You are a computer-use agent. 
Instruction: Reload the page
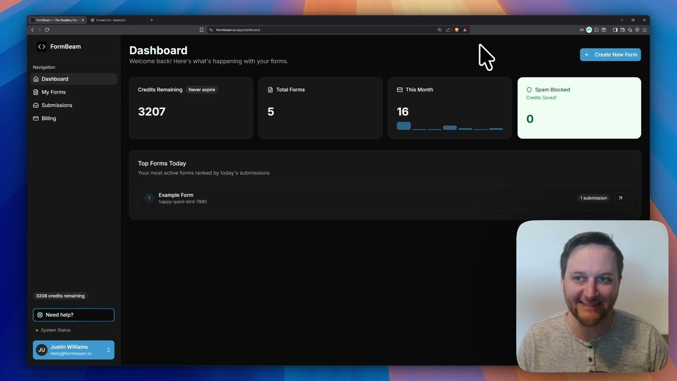[x=47, y=30]
